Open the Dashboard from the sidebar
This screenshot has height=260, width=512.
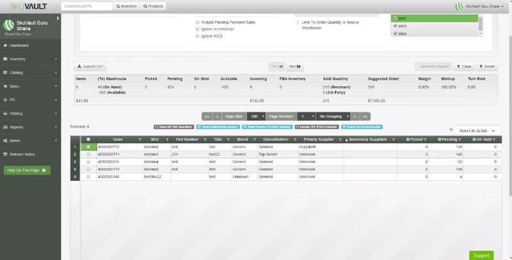pos(19,45)
